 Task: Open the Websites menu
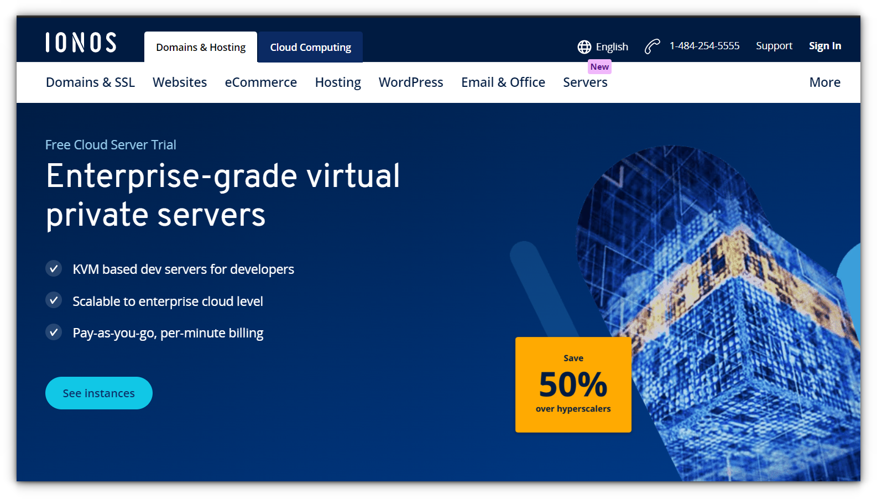pyautogui.click(x=180, y=82)
